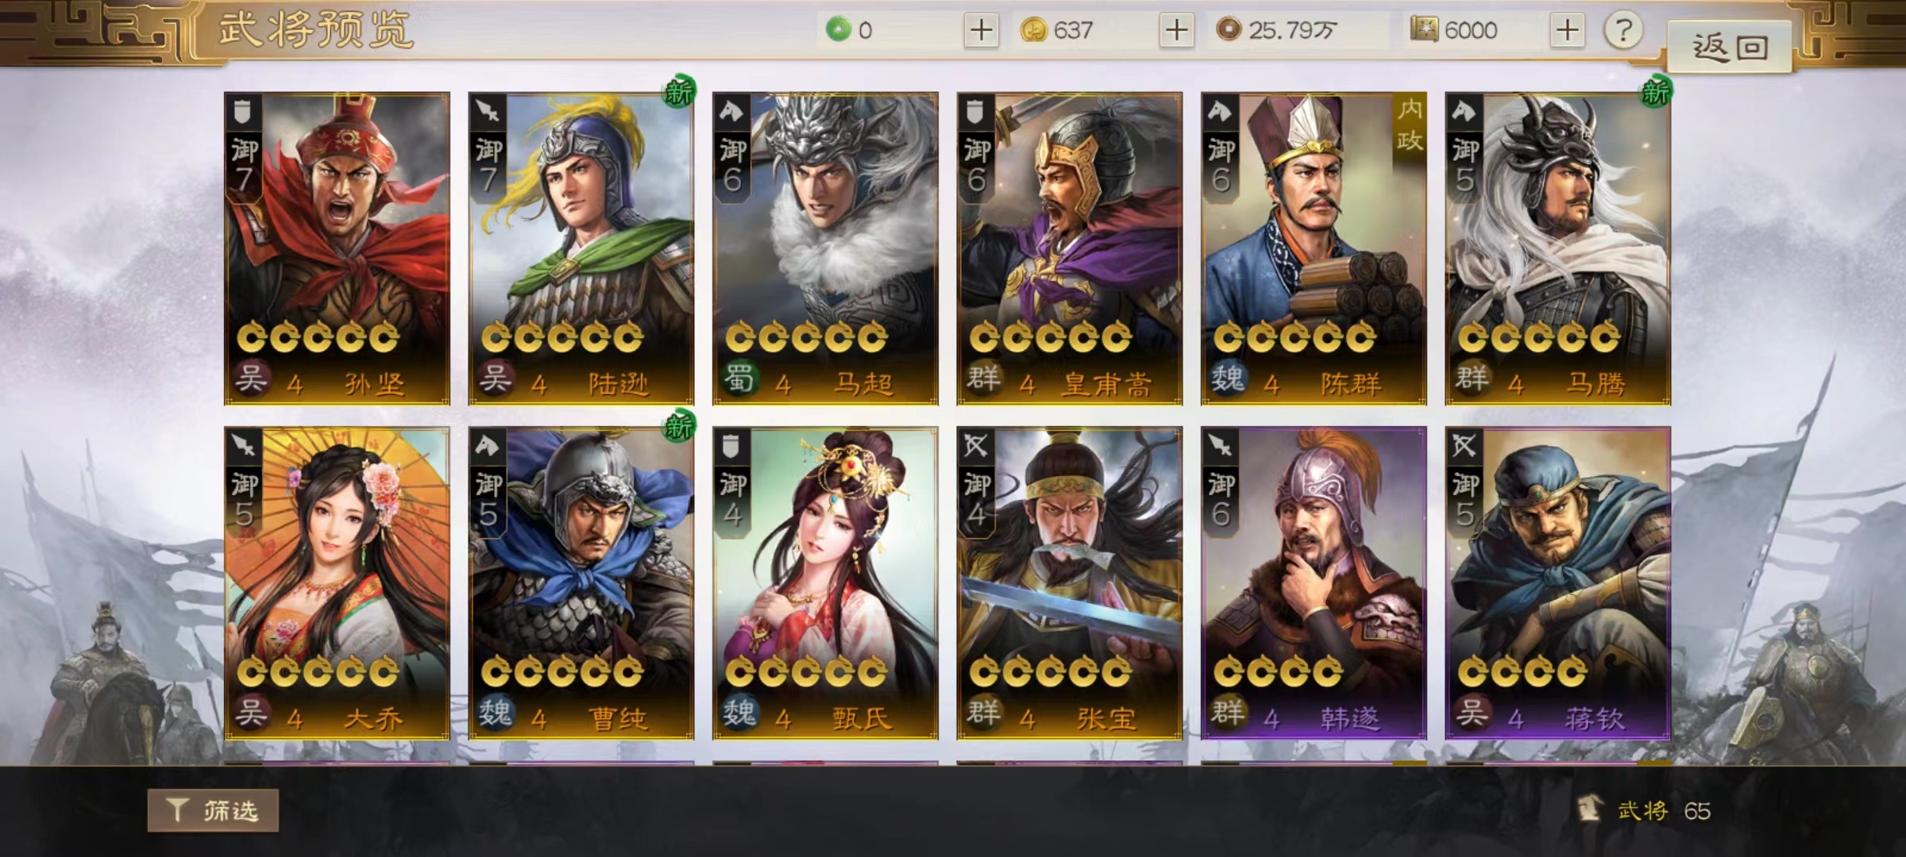The height and width of the screenshot is (857, 1906).
Task: Click the 新 badge on 马腾 card
Action: click(x=1656, y=92)
